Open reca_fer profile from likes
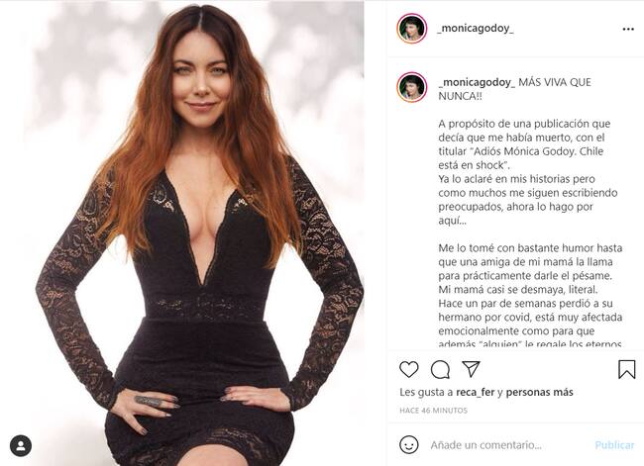644x466 pixels. pos(476,392)
